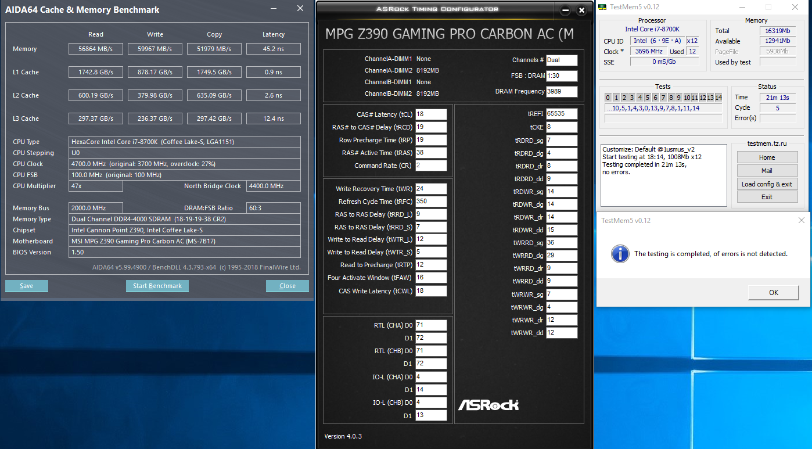The width and height of the screenshot is (812, 449).
Task: Select the CAS Write Latency (tCWL) field
Action: click(431, 291)
